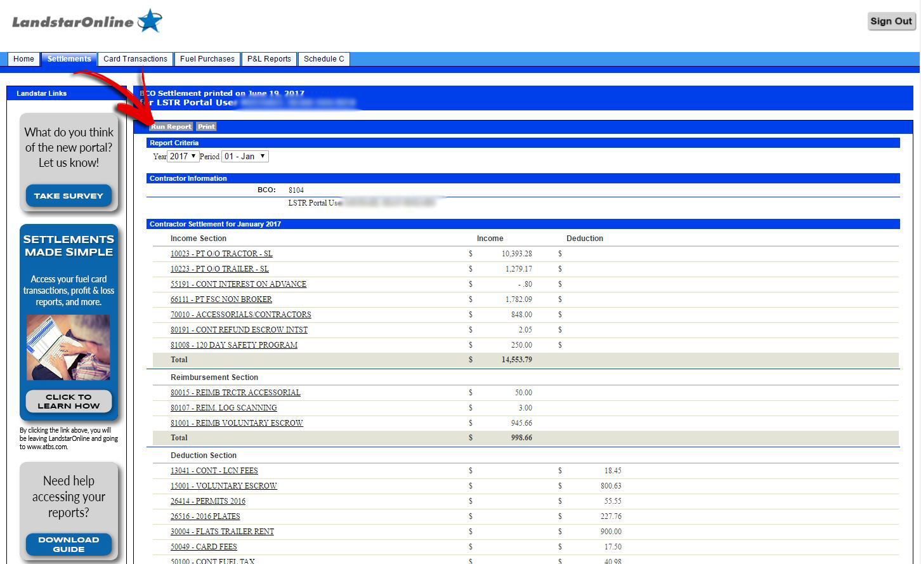
Task: Switch to Card Transactions tab
Action: coord(135,59)
